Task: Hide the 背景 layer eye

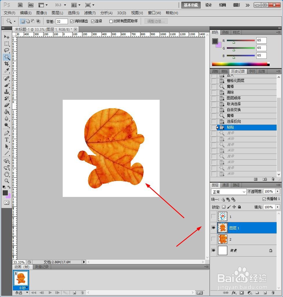Action: [213, 250]
